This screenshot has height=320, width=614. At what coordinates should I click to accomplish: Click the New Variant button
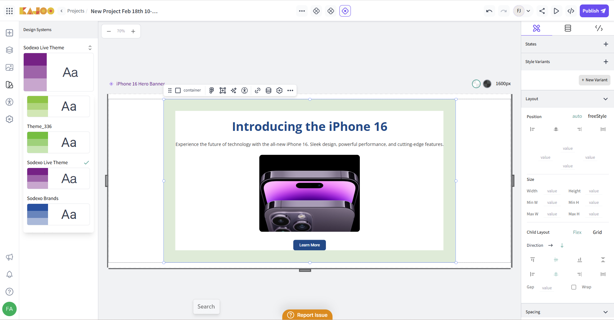(x=594, y=80)
